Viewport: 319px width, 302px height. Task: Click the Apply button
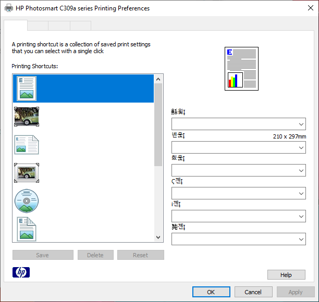(296, 292)
